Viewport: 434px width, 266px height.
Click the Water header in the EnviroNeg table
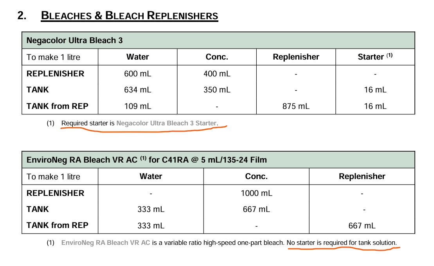tap(151, 176)
